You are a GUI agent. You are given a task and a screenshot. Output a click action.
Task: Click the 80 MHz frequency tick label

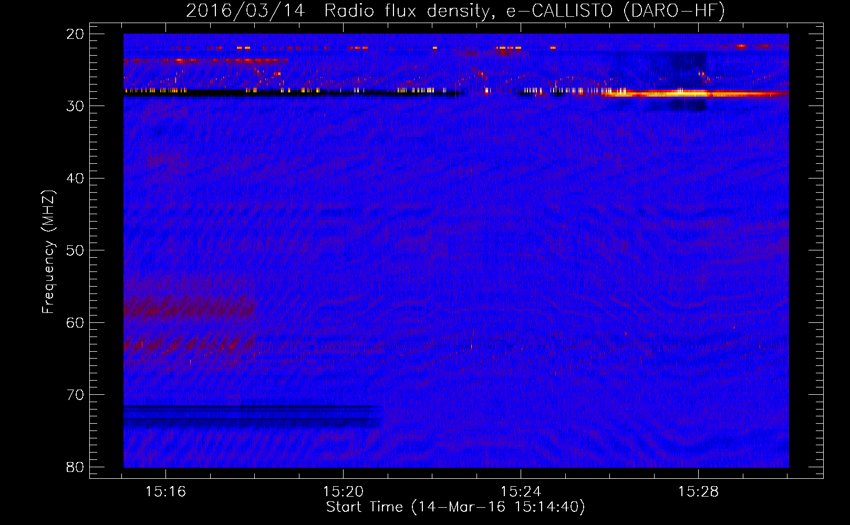point(75,467)
